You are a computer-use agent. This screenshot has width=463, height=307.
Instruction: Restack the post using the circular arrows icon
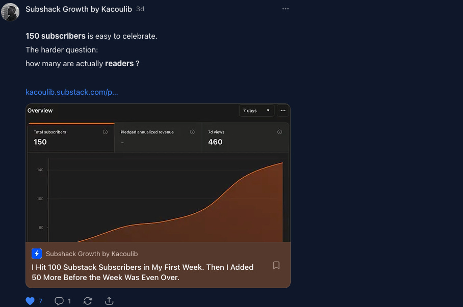point(88,301)
